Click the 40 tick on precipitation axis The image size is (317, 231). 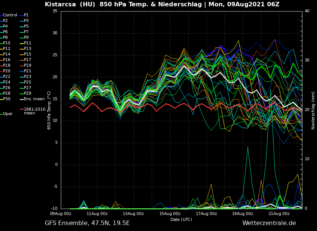pos(307,11)
